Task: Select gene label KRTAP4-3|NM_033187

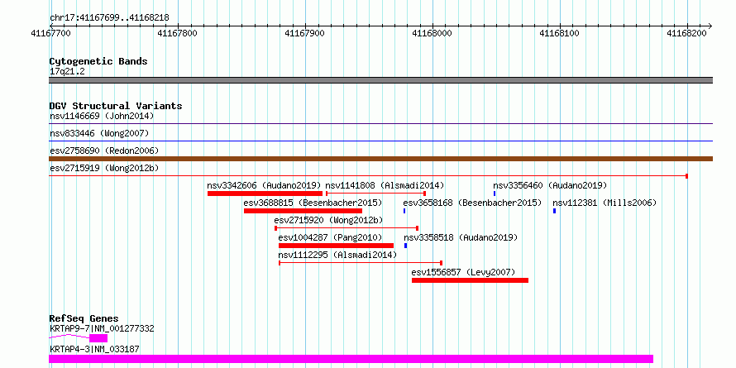Action: pos(94,349)
